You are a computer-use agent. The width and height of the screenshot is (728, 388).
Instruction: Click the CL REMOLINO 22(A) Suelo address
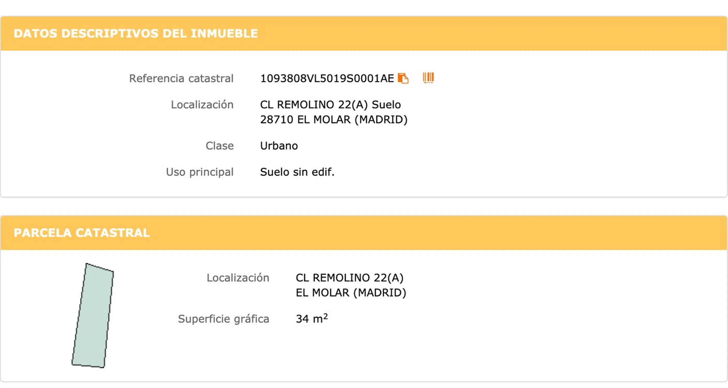(330, 105)
